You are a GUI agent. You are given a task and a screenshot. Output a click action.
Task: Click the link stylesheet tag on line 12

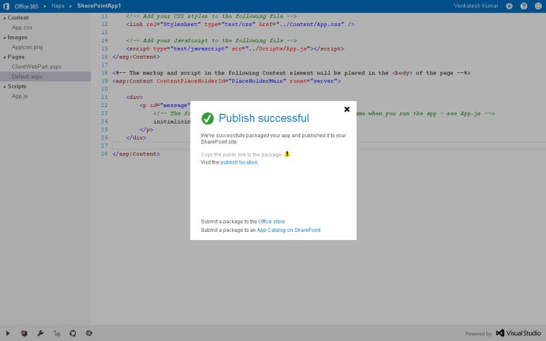(x=240, y=25)
